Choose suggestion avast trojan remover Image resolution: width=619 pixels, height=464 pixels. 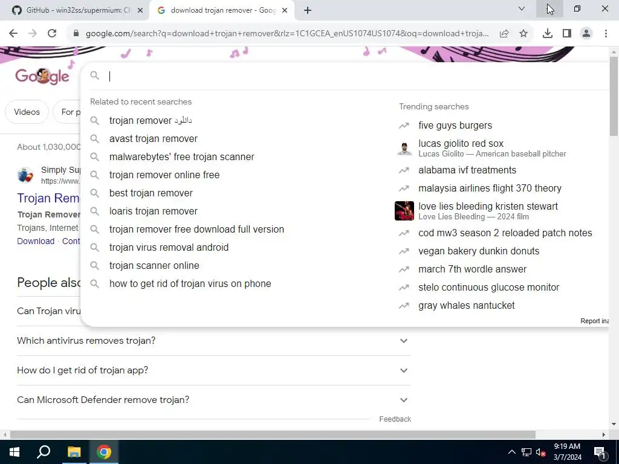click(153, 139)
